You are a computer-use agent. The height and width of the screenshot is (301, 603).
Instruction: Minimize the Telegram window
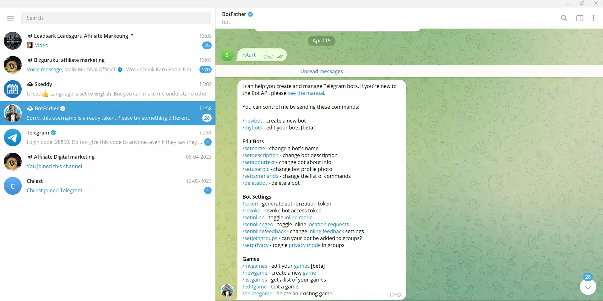coord(568,3)
